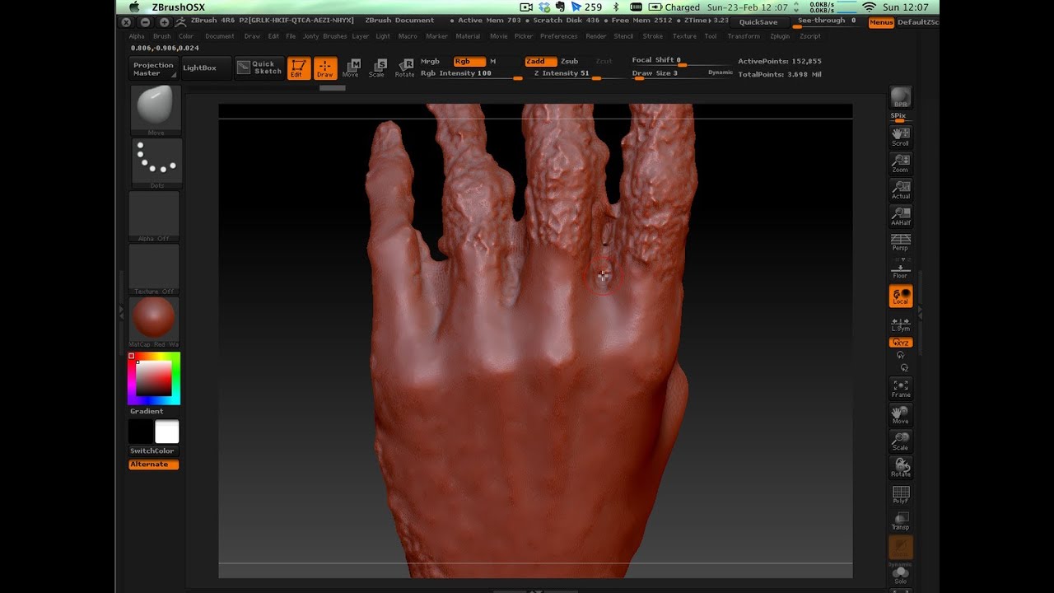Toggle Local symmetry (L.Sym)
This screenshot has width=1054, height=593.
901,323
